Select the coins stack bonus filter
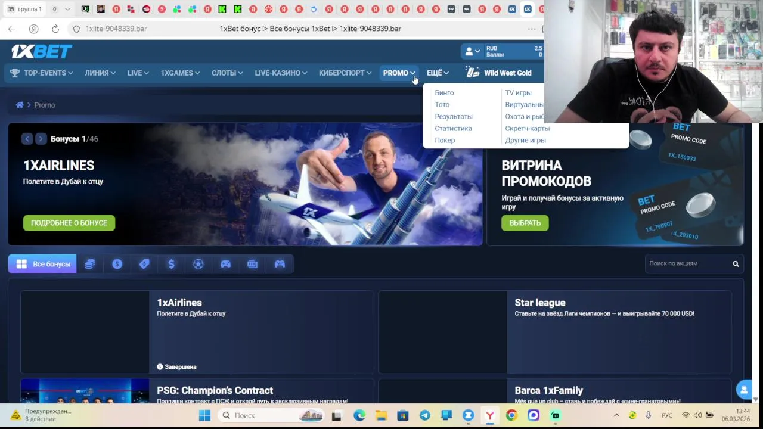This screenshot has width=763, height=429. tap(90, 264)
